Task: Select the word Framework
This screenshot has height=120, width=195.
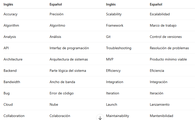Action: [x=115, y=25]
